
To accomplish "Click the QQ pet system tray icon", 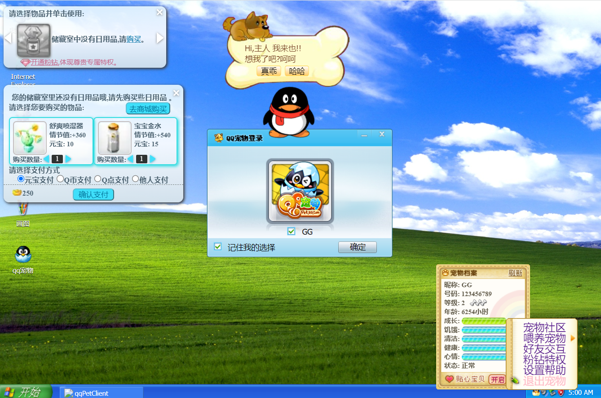I will pos(536,392).
